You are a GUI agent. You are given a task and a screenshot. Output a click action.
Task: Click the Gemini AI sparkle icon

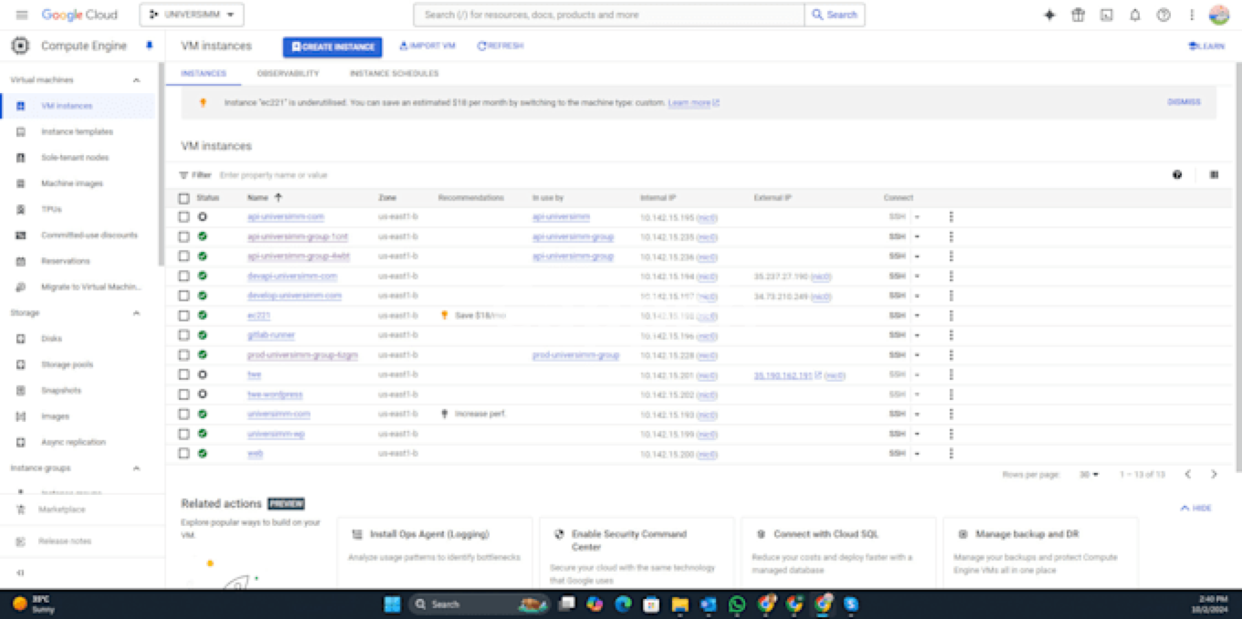1049,15
